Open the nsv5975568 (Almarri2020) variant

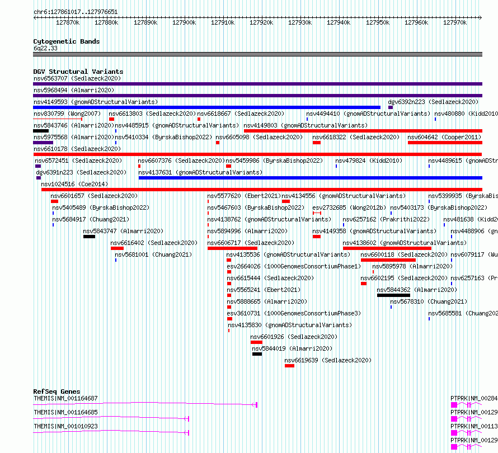coord(74,137)
